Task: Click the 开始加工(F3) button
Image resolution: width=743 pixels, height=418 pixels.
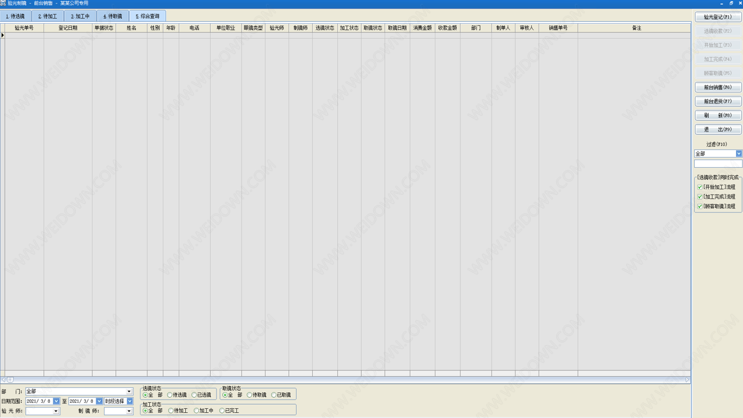Action: [718, 45]
